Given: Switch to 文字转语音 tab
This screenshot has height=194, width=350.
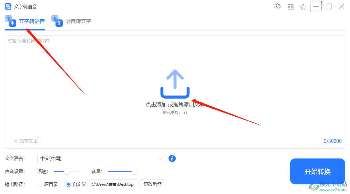Looking at the screenshot, I should [x=25, y=21].
